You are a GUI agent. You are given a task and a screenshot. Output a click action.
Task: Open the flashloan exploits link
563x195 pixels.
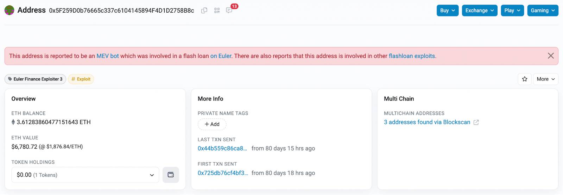click(412, 56)
